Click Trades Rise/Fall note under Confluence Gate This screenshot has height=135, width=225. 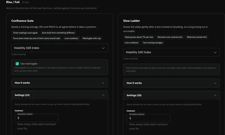coord(19,54)
